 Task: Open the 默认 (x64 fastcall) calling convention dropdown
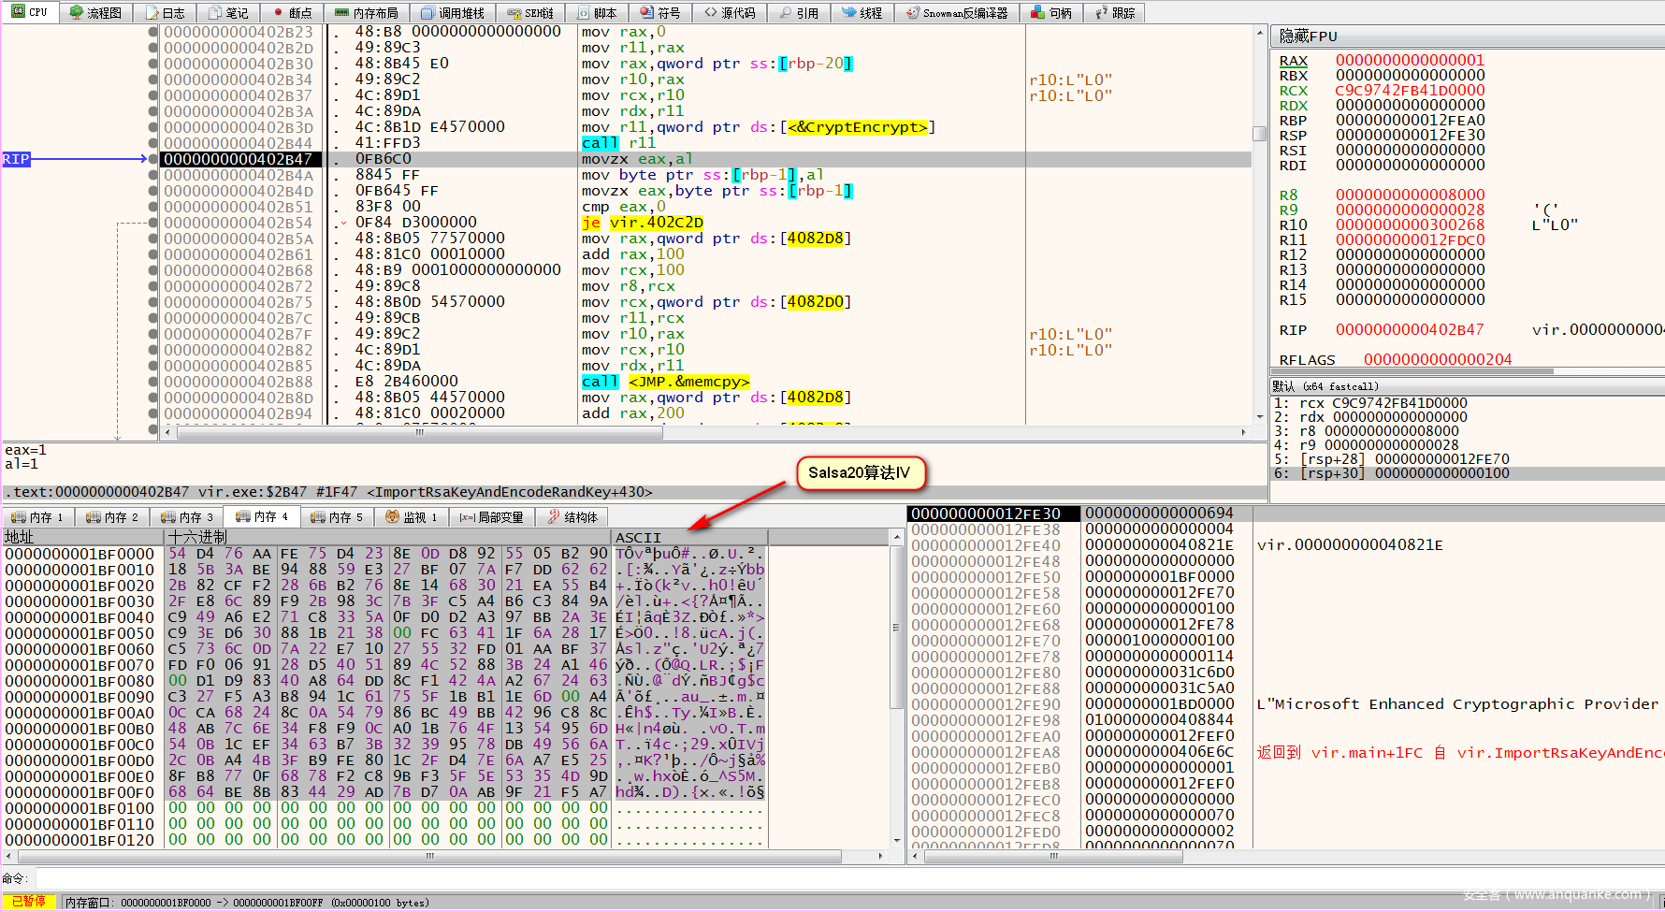1325,386
